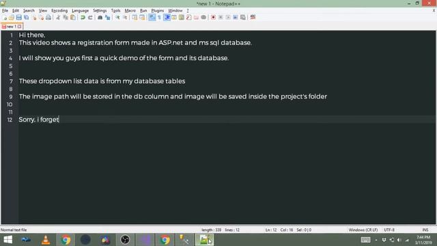Save the current recorded macro
Screen dimensions: 437x246
[243, 17]
